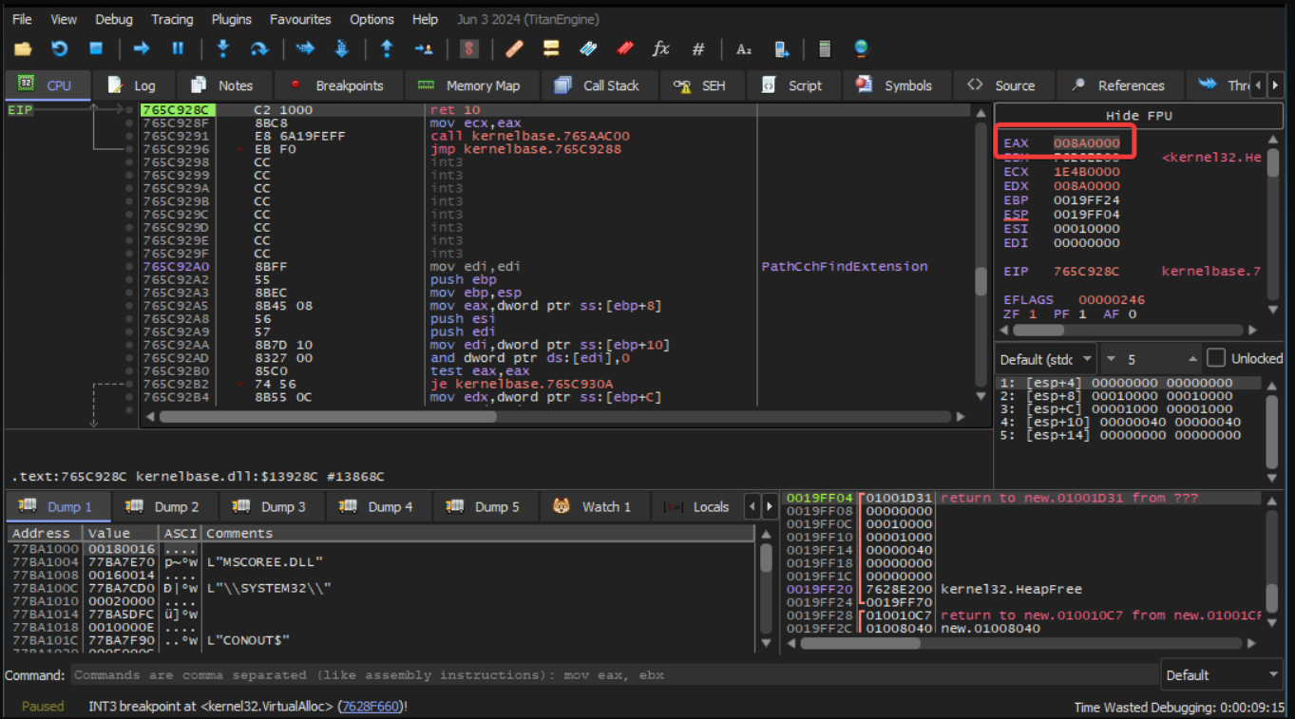Open the Default (stdcall) calling convention dropdown

coord(1045,359)
